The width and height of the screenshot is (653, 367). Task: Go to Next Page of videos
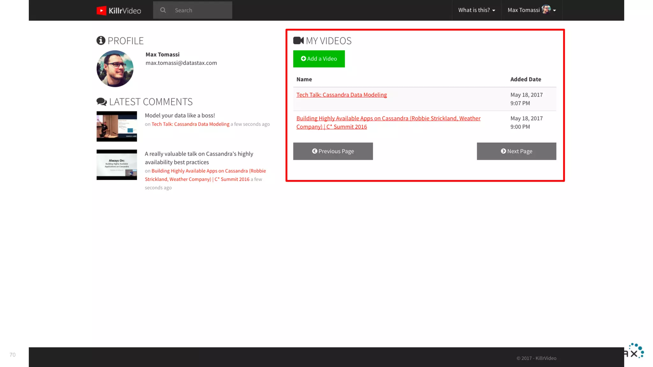coord(516,151)
